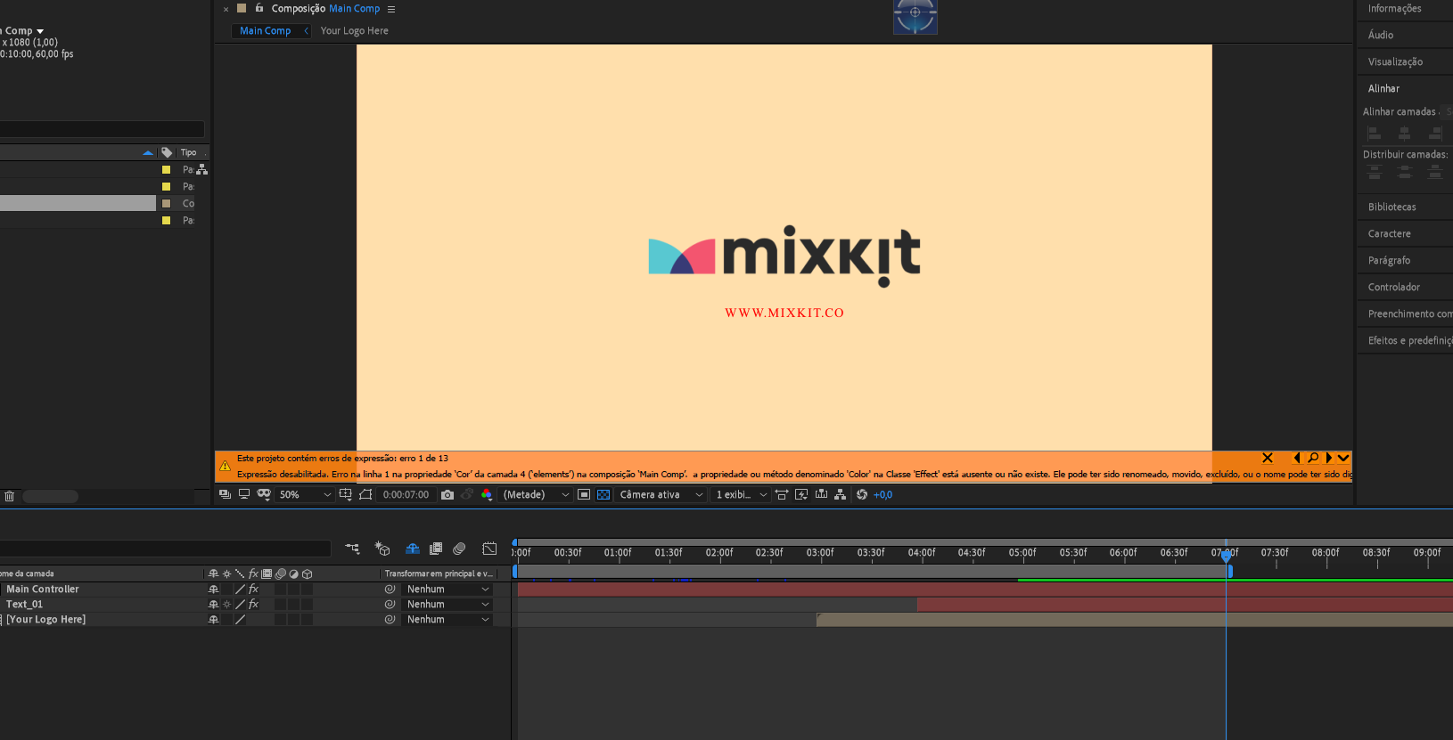
Task: Open the Áudio panel
Action: (x=1381, y=35)
